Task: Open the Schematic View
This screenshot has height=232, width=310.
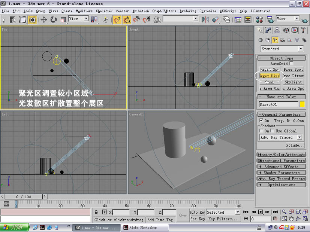Action: pyautogui.click(x=248, y=20)
